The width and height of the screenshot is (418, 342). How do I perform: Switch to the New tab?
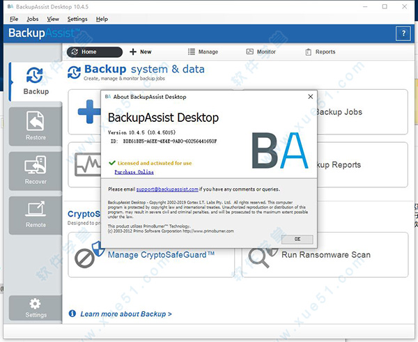(x=141, y=52)
